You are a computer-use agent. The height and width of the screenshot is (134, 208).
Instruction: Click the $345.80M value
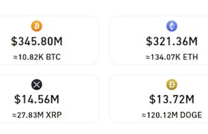point(37,41)
